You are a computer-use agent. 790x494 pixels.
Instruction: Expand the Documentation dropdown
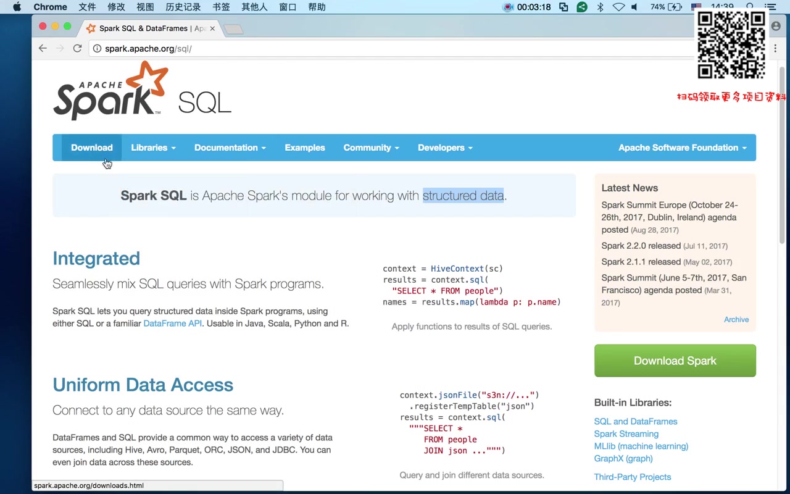230,148
